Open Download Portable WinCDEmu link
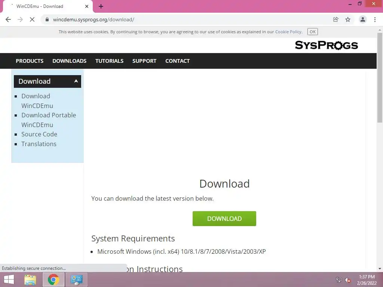Viewport: 383px width, 287px height. click(x=49, y=120)
